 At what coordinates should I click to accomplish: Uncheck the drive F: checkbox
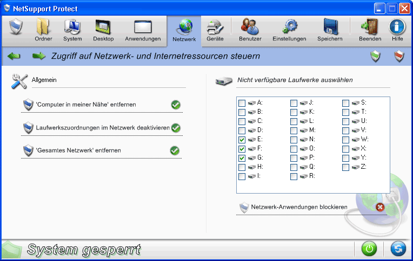tap(242, 149)
